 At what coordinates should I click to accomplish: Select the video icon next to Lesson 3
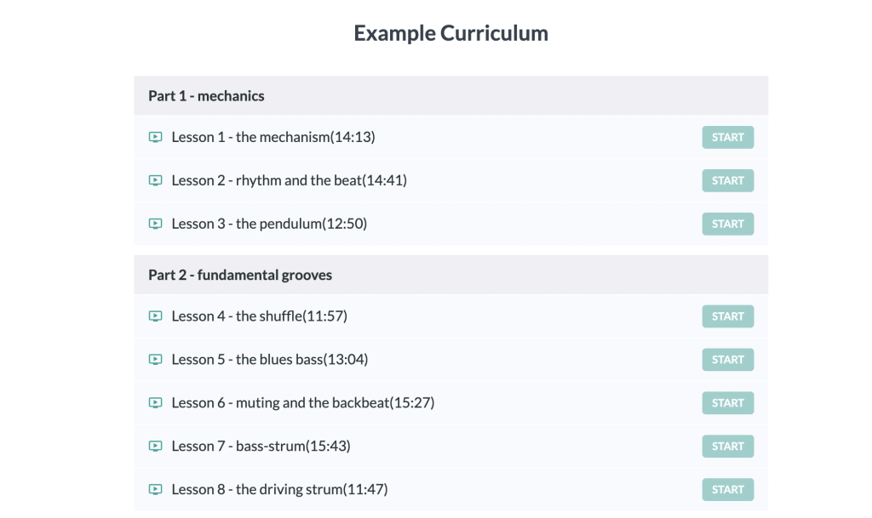[155, 224]
